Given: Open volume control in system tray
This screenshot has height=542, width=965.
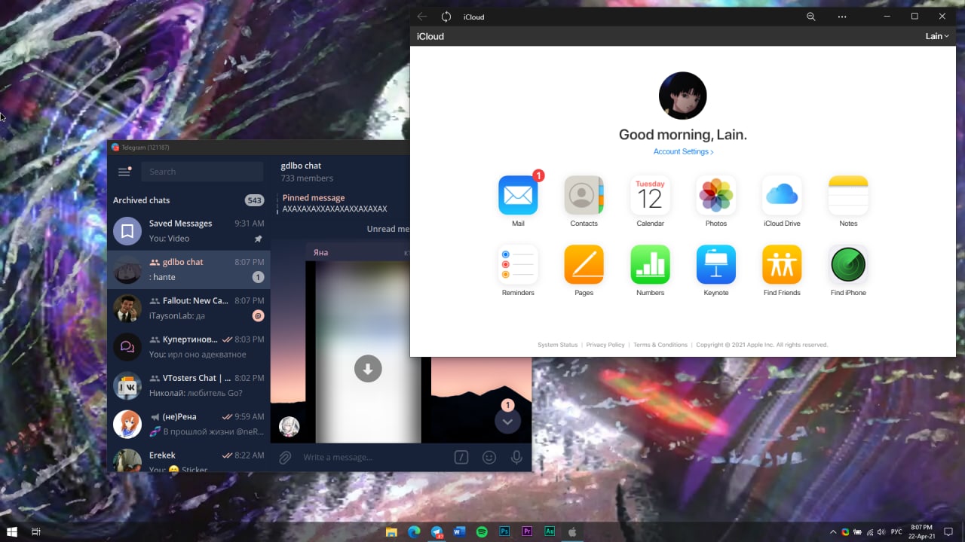Looking at the screenshot, I should (881, 531).
